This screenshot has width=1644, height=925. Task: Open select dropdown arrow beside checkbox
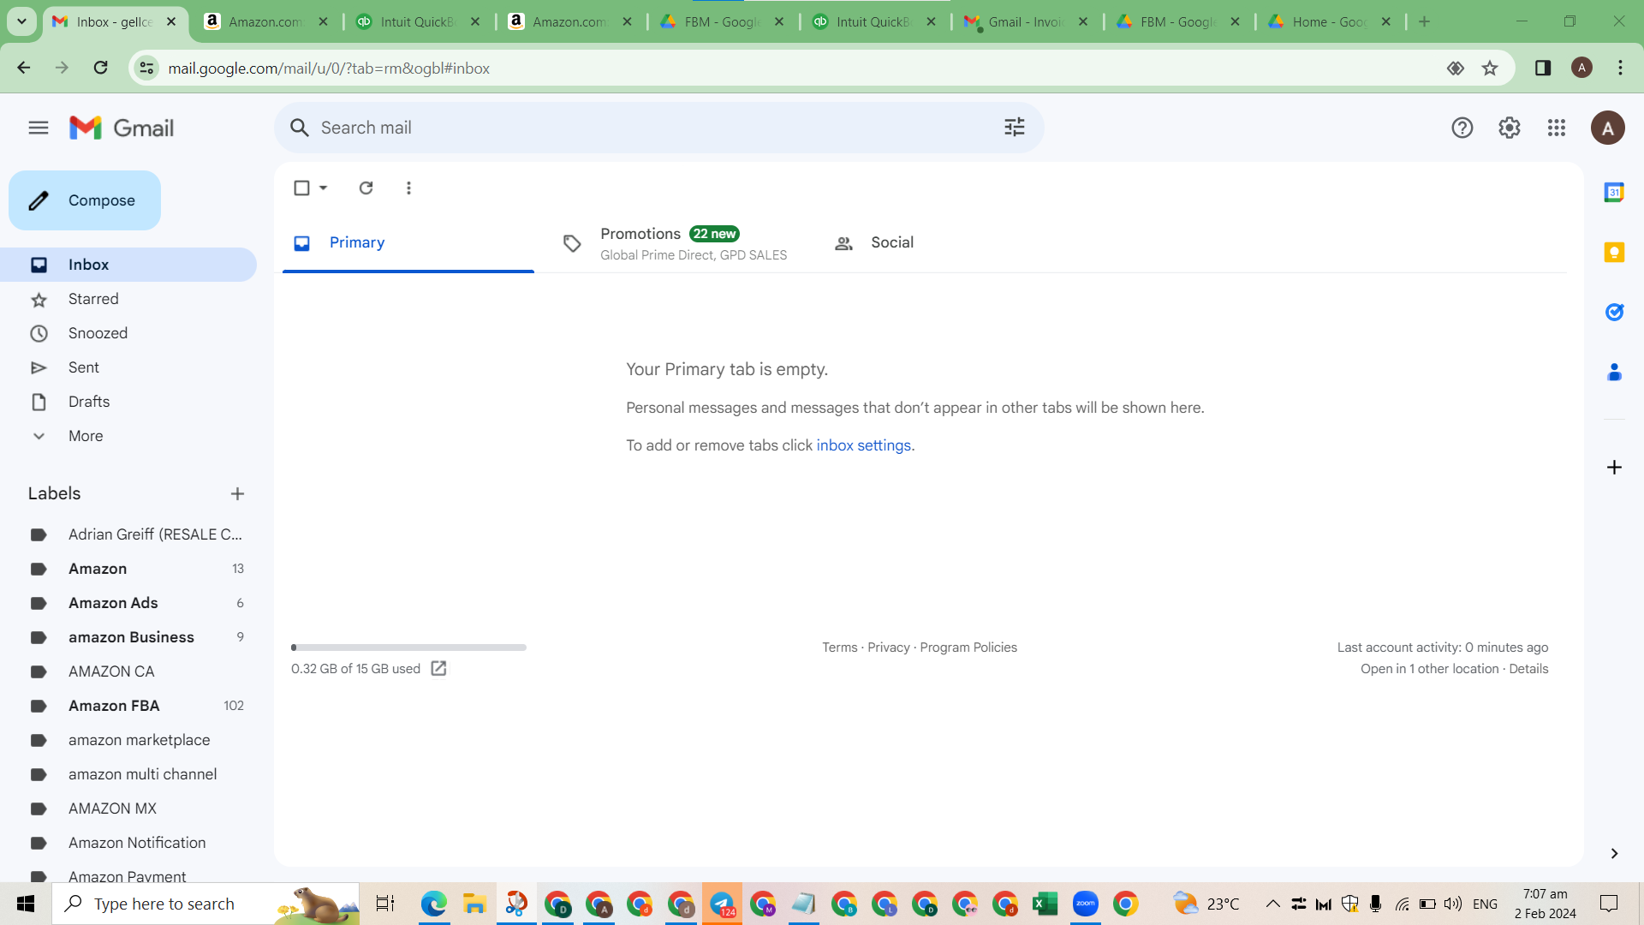click(324, 188)
